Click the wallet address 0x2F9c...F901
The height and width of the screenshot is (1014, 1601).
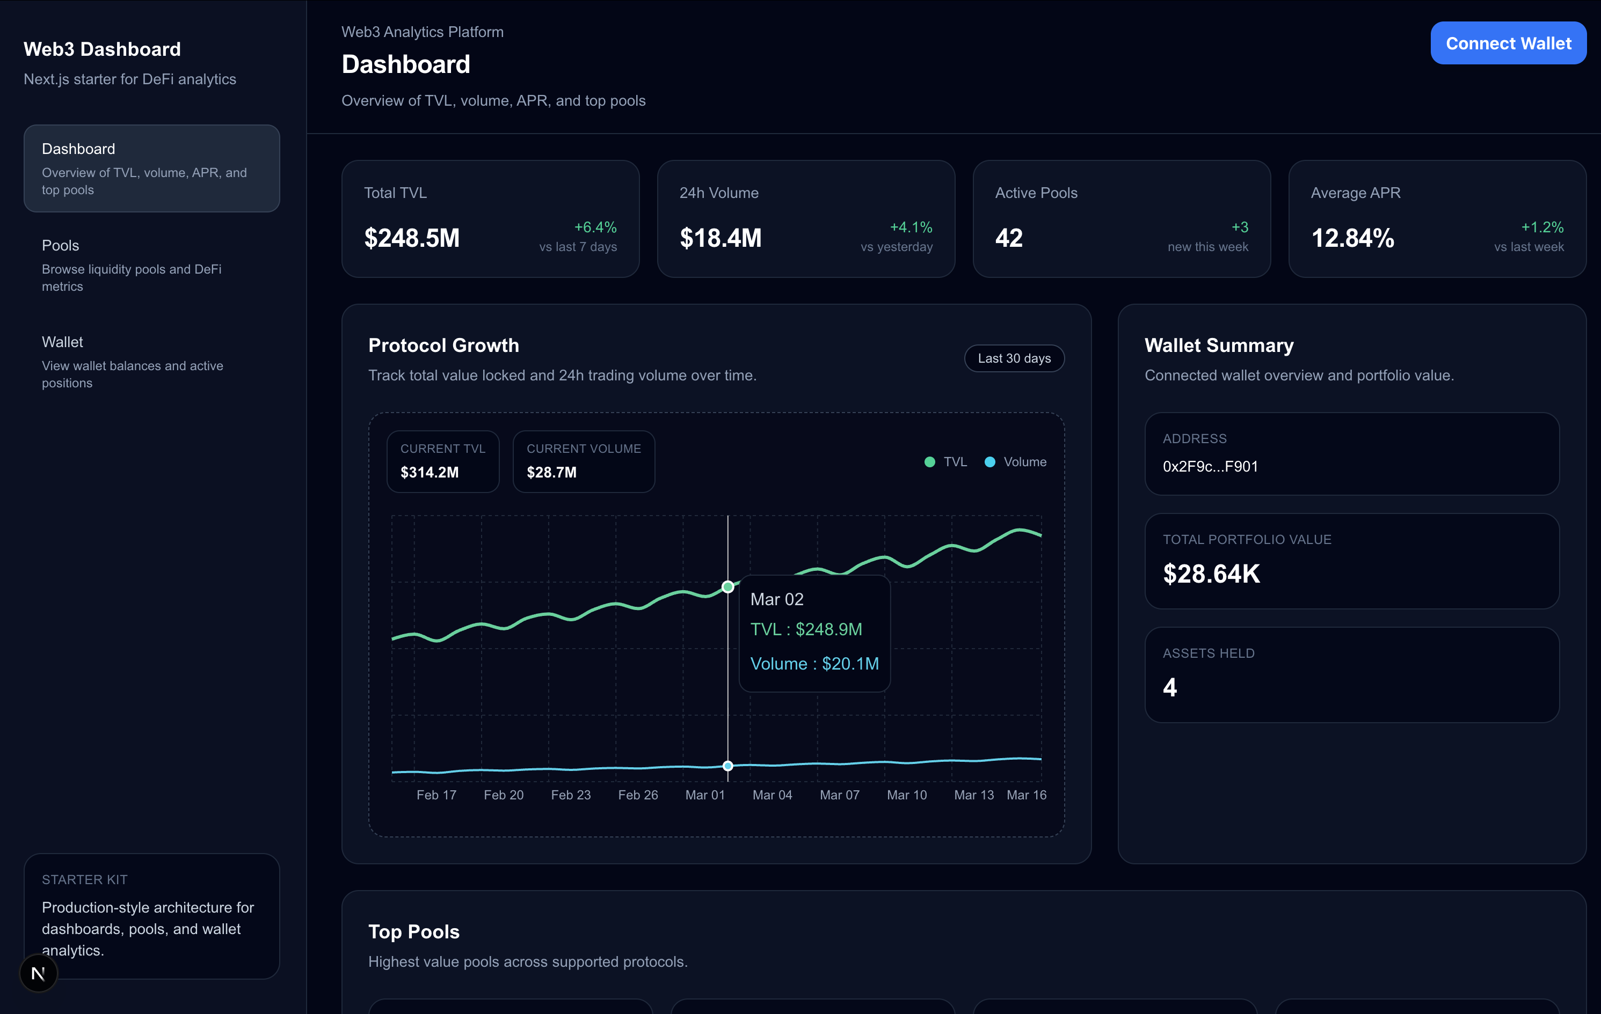tap(1210, 466)
